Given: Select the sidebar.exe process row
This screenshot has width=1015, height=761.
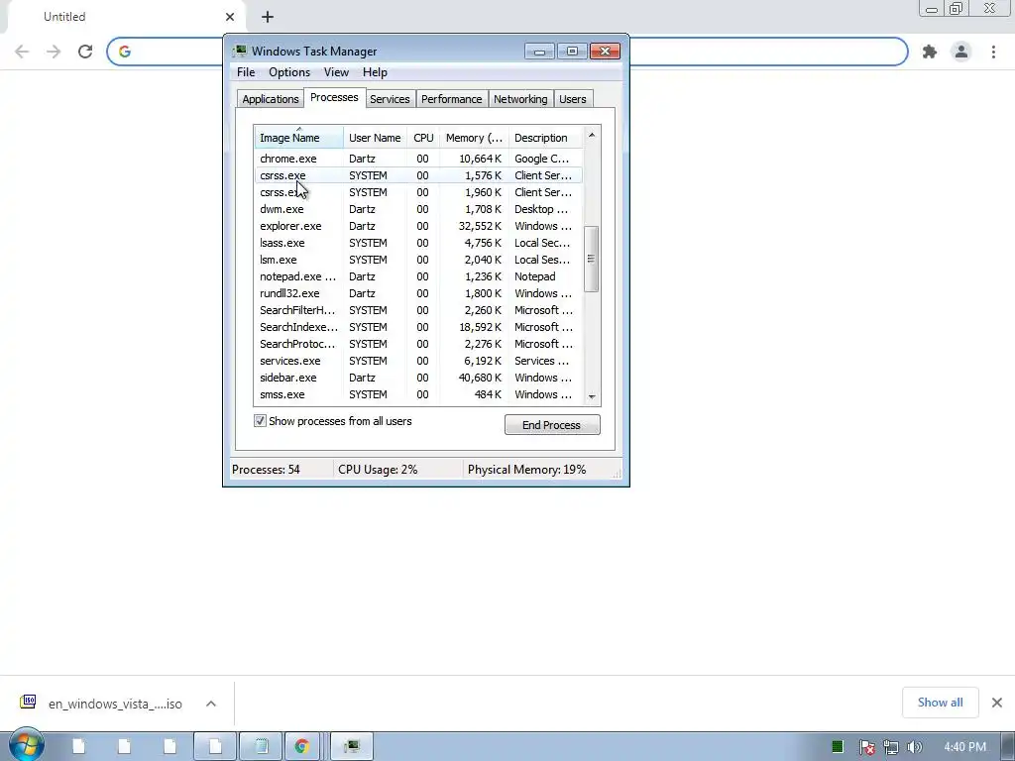Looking at the screenshot, I should point(418,378).
